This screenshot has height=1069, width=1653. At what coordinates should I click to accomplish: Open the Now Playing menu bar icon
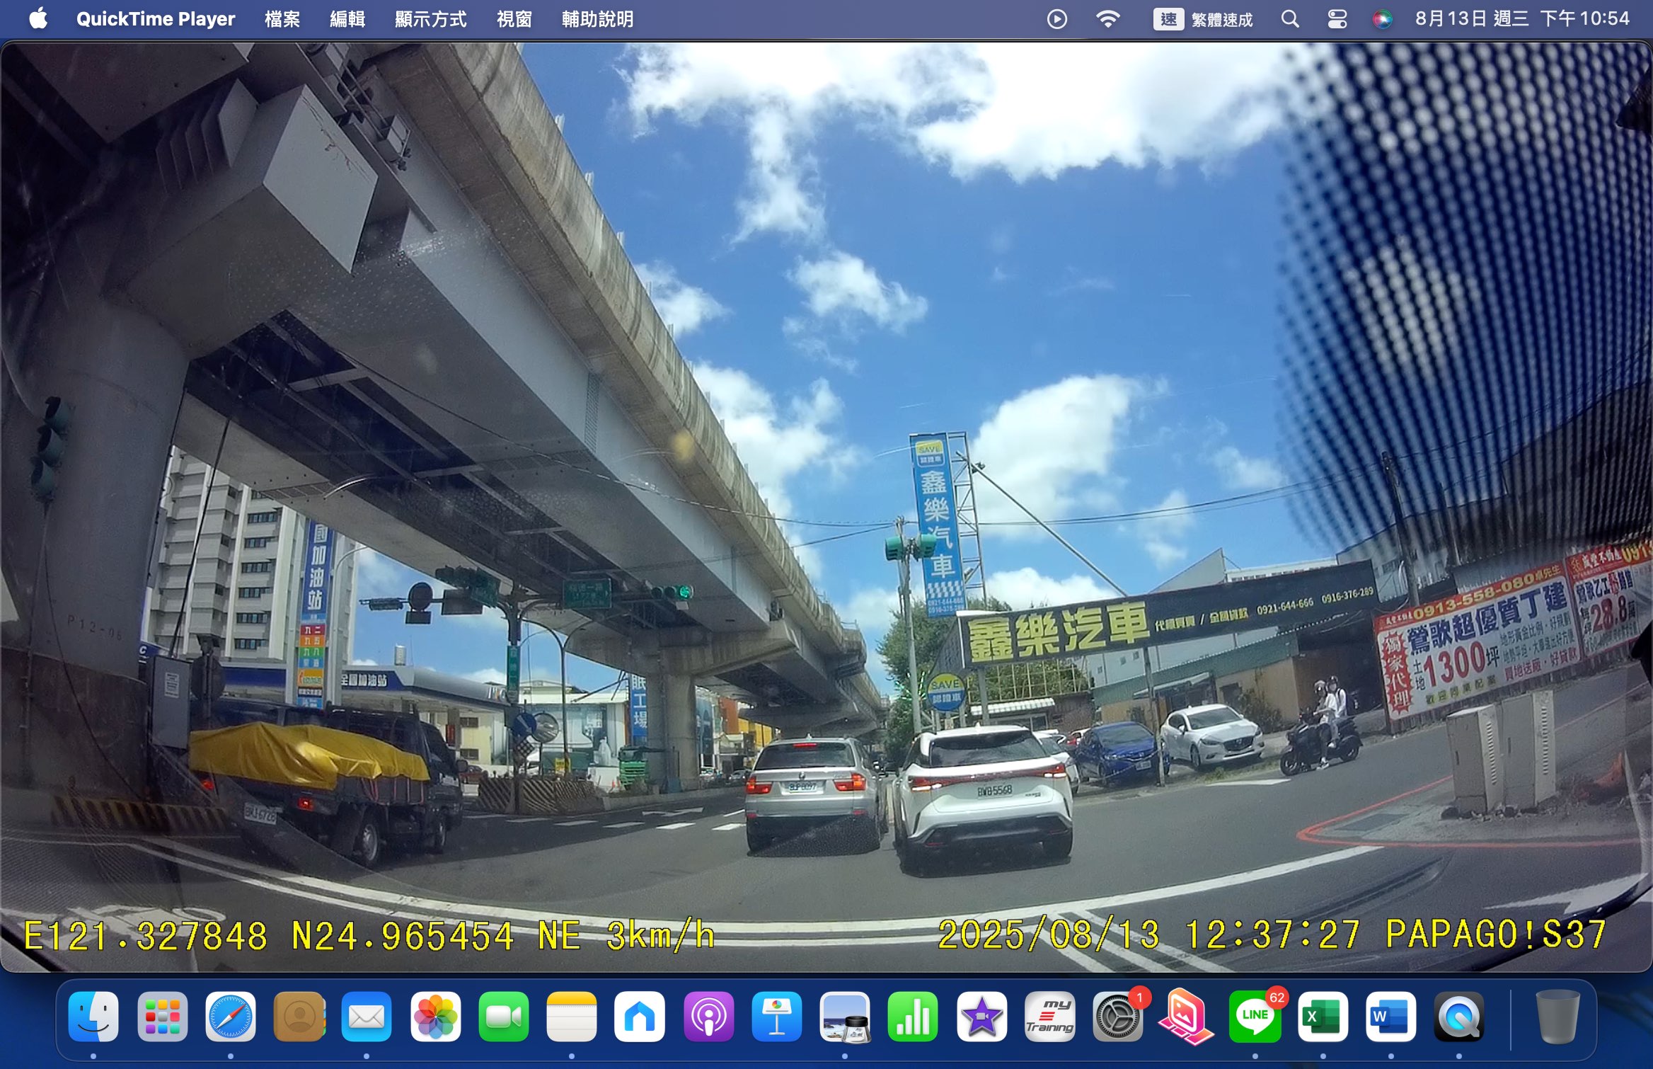click(1057, 19)
